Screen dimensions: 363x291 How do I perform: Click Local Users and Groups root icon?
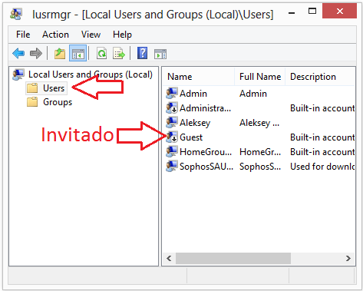[18, 74]
